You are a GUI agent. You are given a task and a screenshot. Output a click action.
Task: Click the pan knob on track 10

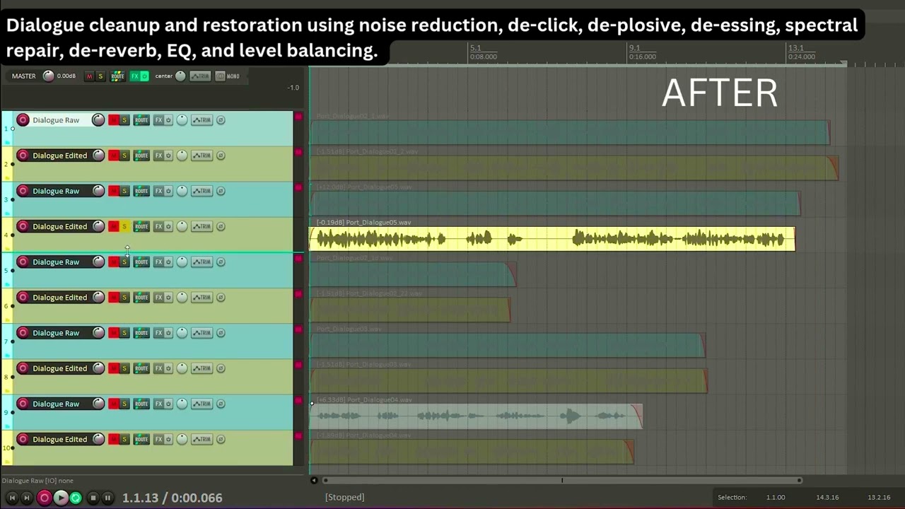tap(182, 439)
